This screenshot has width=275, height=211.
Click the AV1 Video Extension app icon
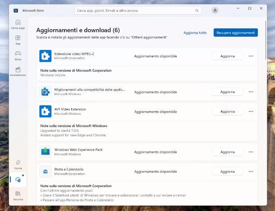click(46, 111)
